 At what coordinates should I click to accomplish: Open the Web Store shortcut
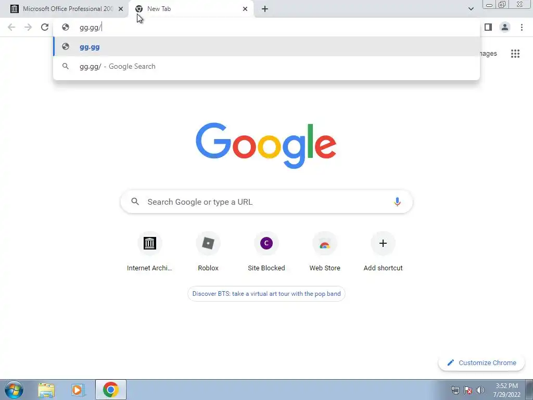coord(325,252)
